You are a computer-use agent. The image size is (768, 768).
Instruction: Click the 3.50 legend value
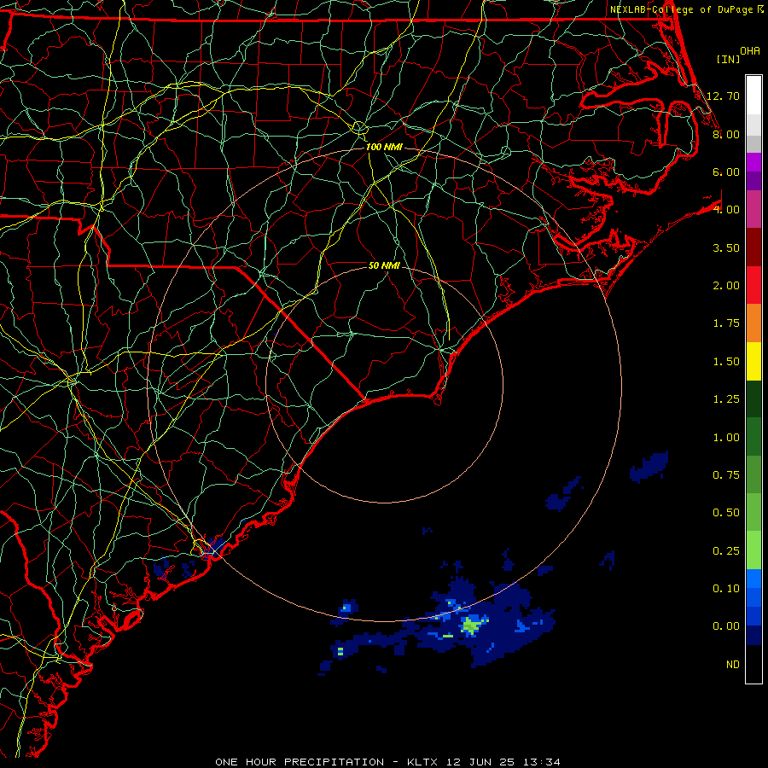[x=726, y=247]
